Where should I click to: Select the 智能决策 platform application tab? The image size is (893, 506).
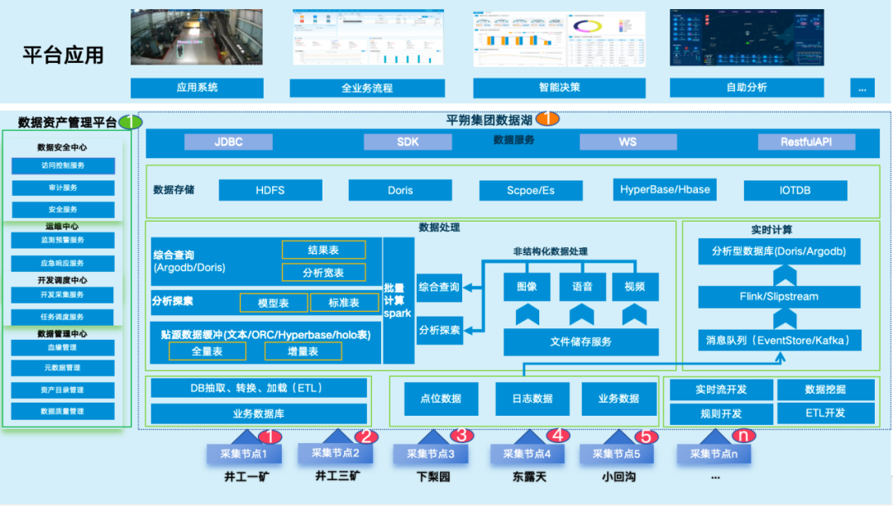[559, 88]
